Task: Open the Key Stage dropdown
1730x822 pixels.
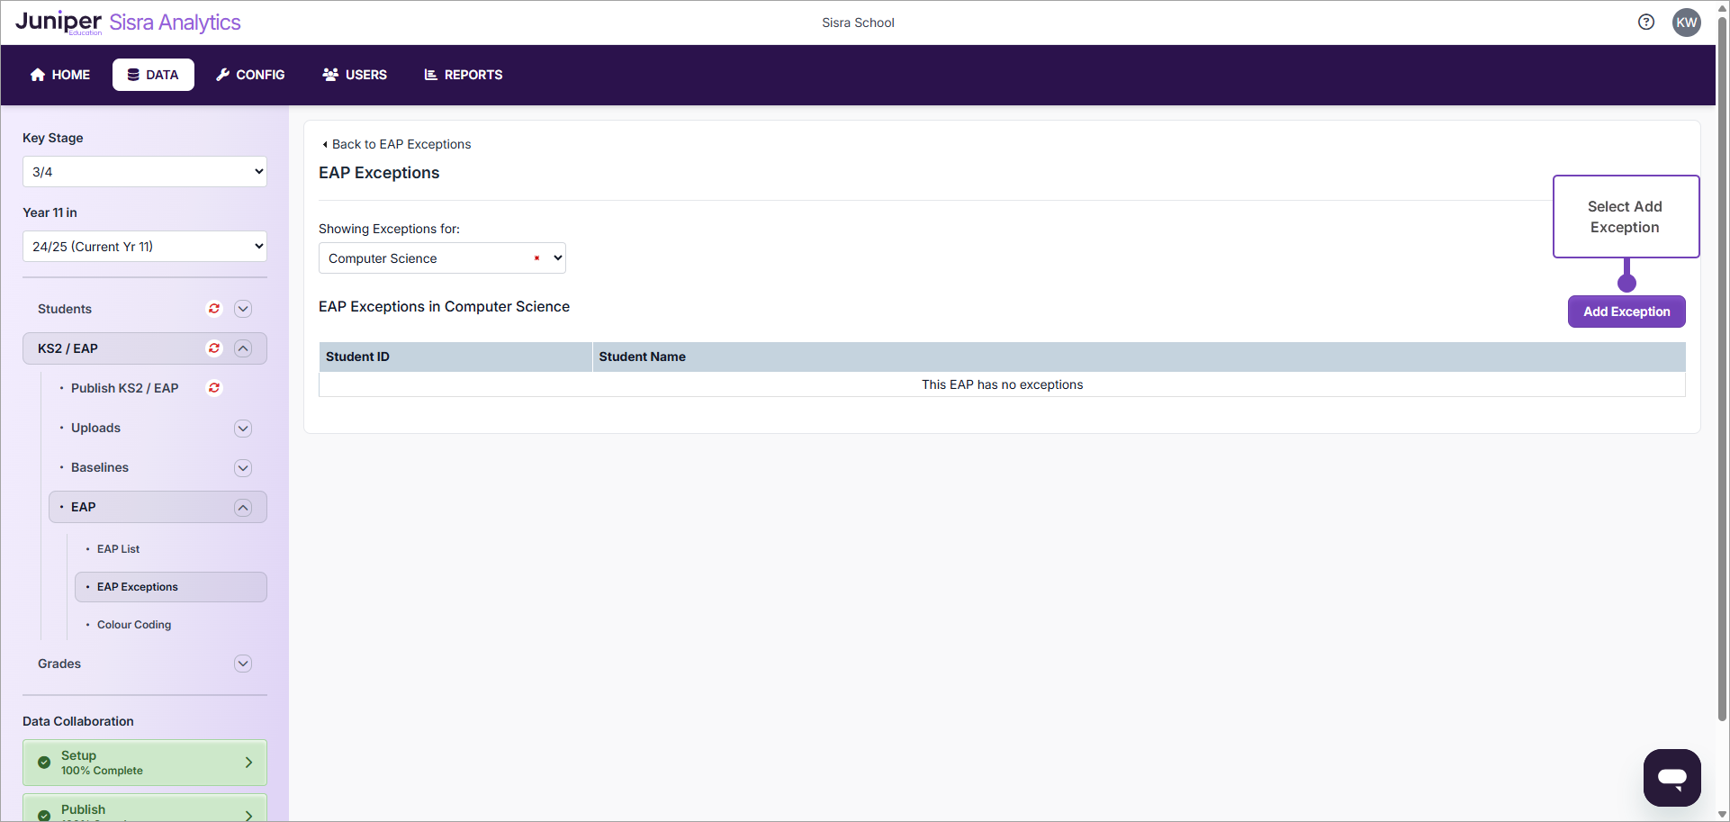Action: coord(145,172)
